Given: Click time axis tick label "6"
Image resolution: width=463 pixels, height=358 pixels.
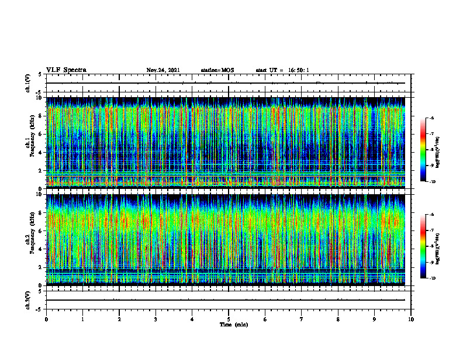Looking at the screenshot, I should [x=265, y=319].
